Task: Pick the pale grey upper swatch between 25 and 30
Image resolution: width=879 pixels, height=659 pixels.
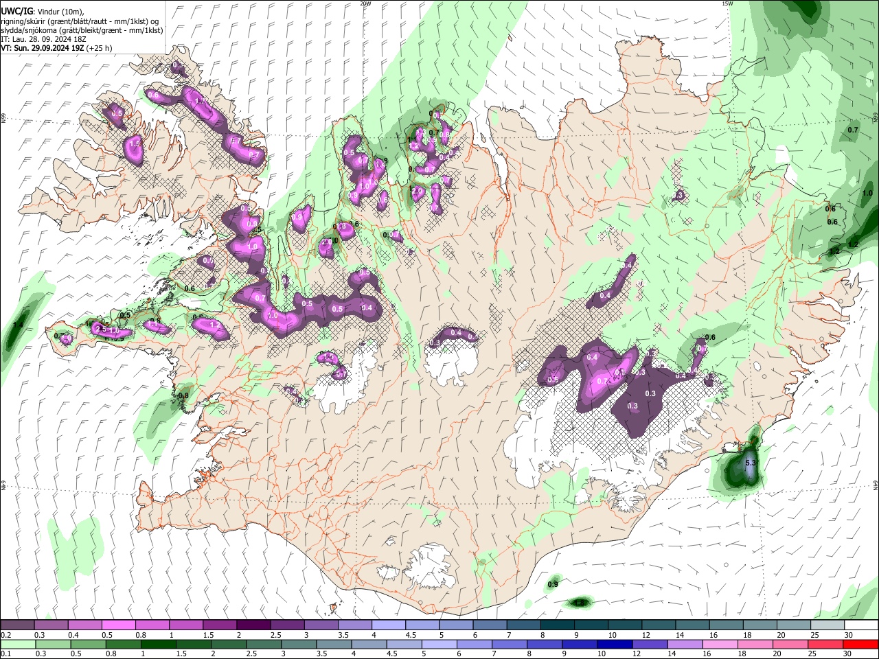Action: [x=827, y=625]
